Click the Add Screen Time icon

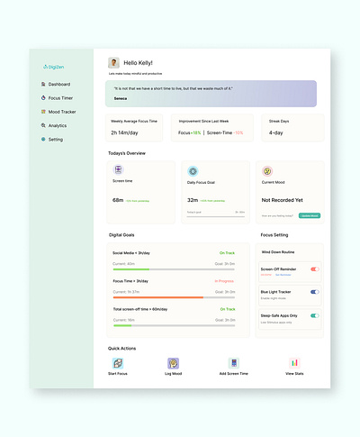click(x=234, y=363)
